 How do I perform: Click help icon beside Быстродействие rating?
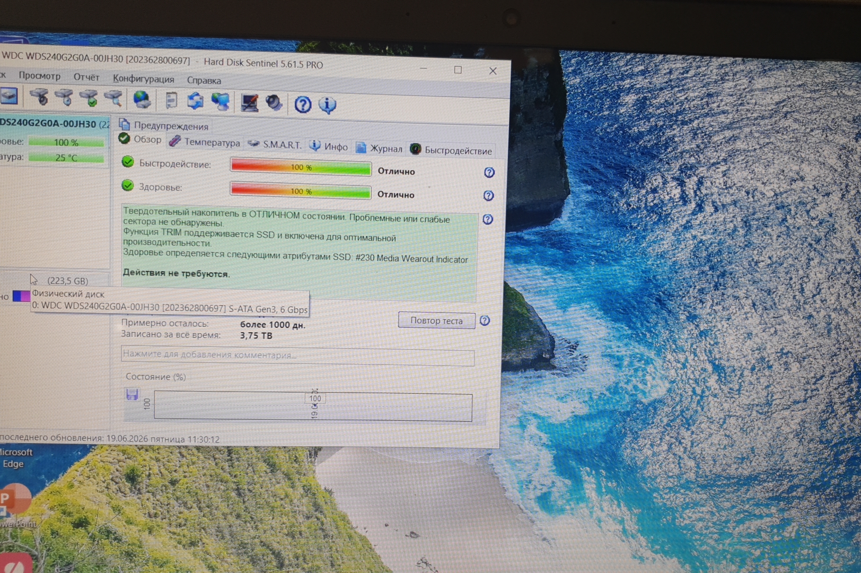(489, 172)
